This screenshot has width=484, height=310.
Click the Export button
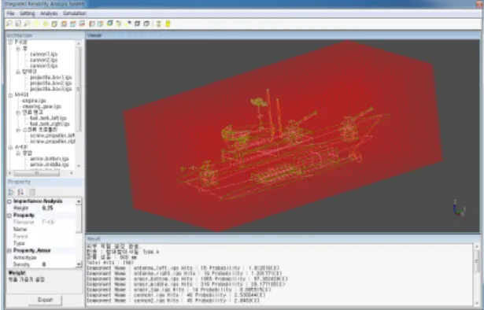[46, 300]
